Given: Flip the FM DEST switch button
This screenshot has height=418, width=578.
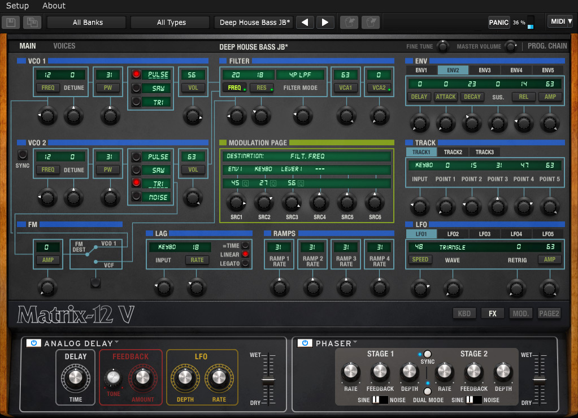Looking at the screenshot, I should [95, 283].
